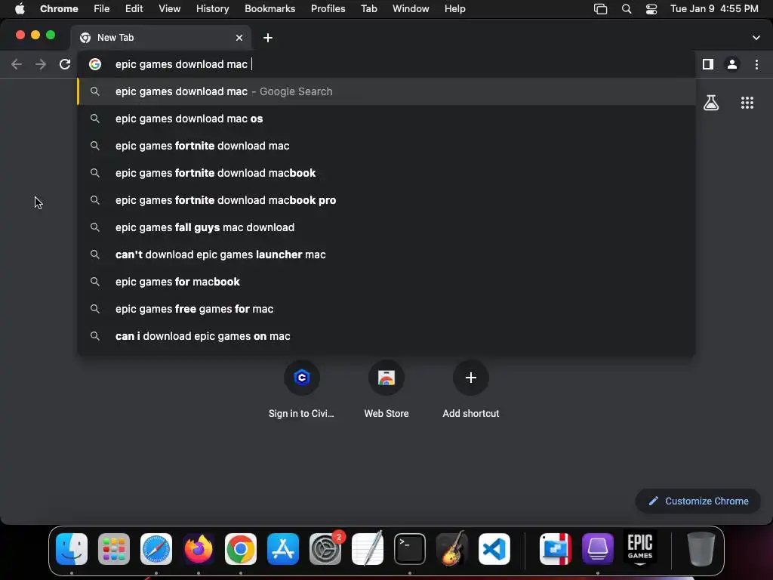The width and height of the screenshot is (773, 580).
Task: Click the Stage Manager windows icon in menu bar
Action: pos(600,9)
